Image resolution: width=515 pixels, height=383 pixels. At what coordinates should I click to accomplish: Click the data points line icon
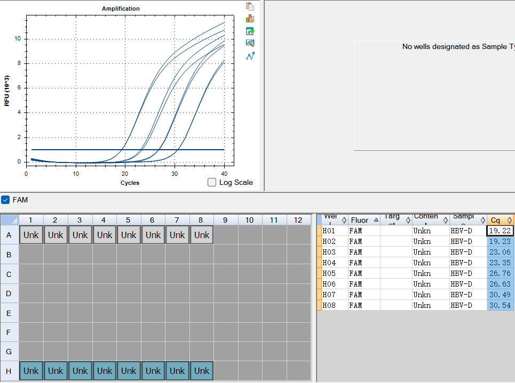pyautogui.click(x=250, y=56)
